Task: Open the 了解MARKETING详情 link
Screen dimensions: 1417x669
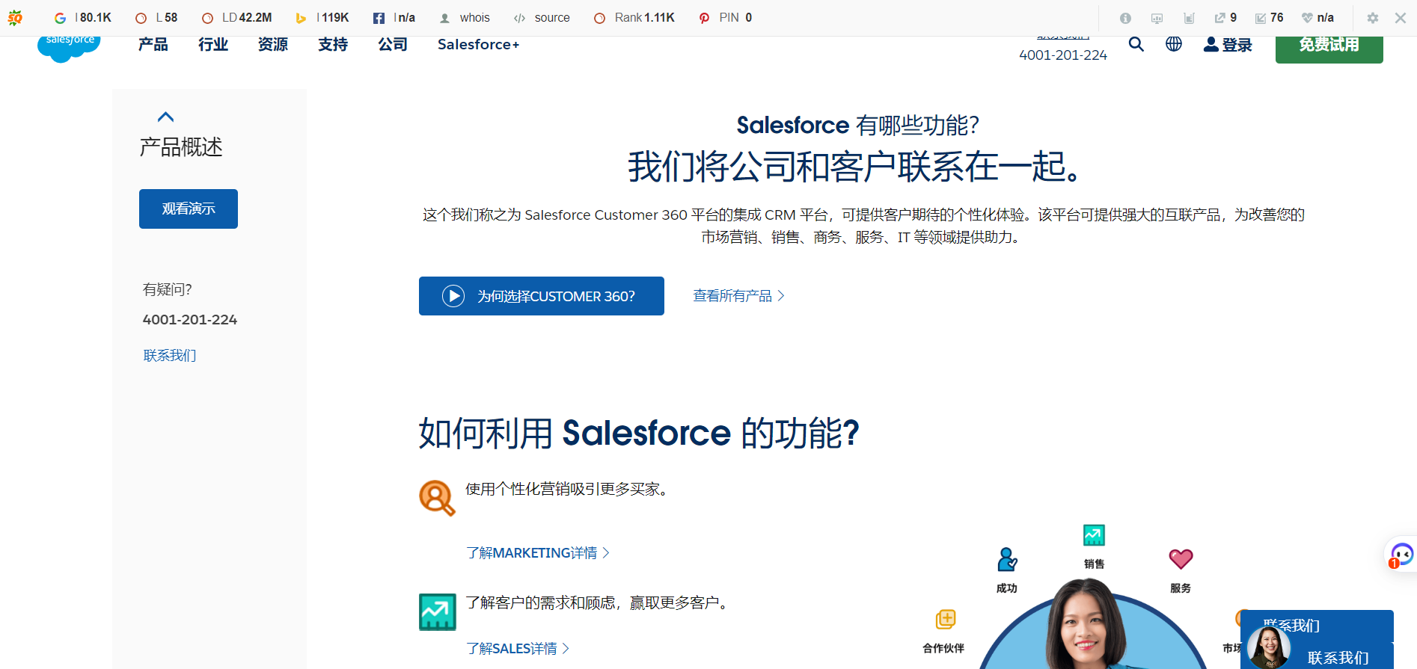Action: (x=537, y=553)
